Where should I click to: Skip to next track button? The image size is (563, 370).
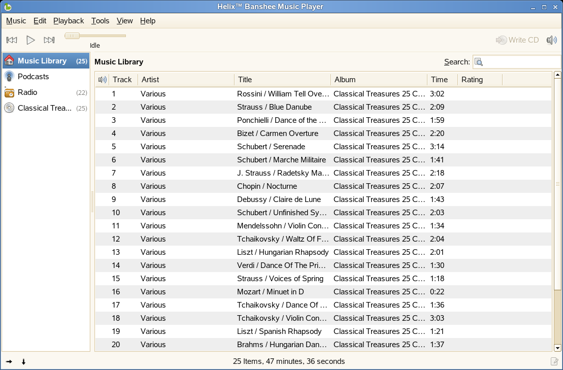tap(49, 40)
